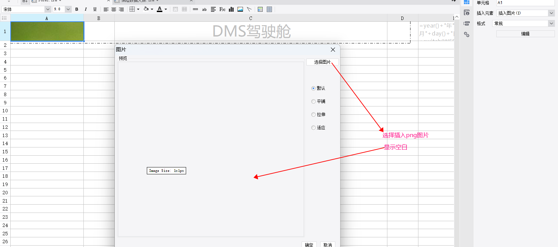Open the floating element panel icon

tap(467, 23)
